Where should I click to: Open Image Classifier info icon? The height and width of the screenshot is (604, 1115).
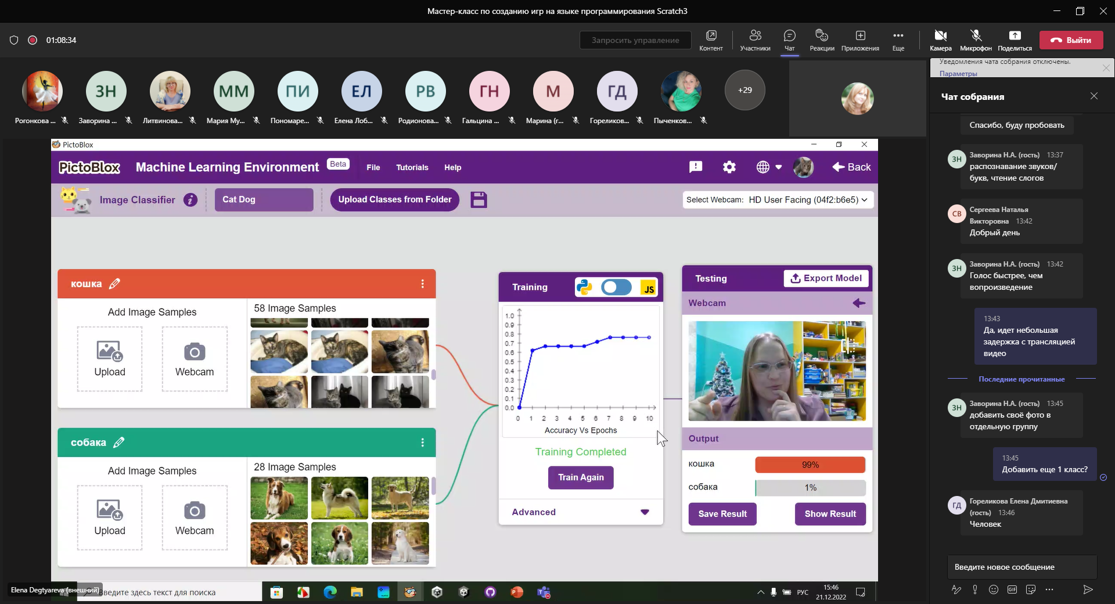click(x=190, y=200)
